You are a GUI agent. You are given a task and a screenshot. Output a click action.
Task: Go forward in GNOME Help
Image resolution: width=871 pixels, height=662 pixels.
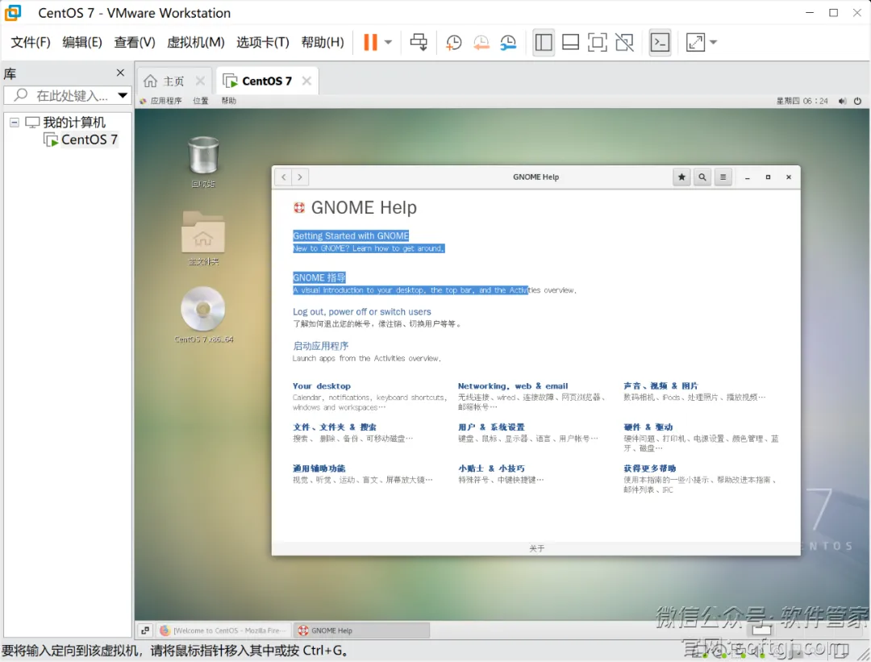pyautogui.click(x=300, y=177)
